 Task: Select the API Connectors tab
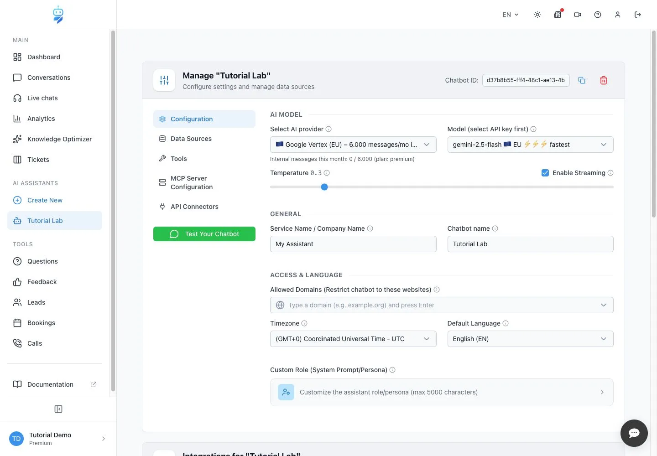coord(204,207)
